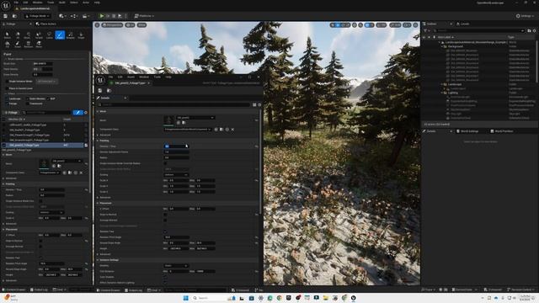The height and width of the screenshot is (303, 539).
Task: Toggle Align to Normal checkbox in foliage editor window
Action: click(x=165, y=215)
